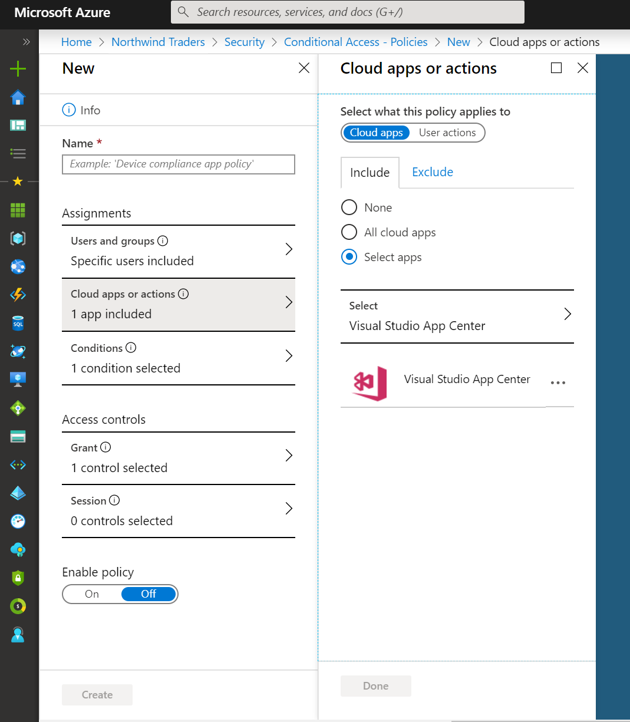
Task: Open the Dashboard icon
Action: point(18,125)
